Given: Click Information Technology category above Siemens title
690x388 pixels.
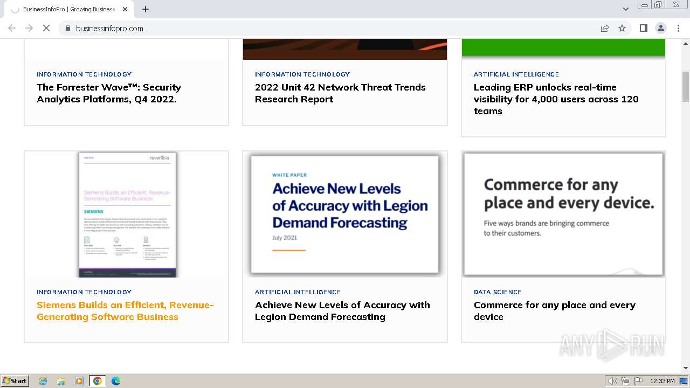Looking at the screenshot, I should coord(84,292).
